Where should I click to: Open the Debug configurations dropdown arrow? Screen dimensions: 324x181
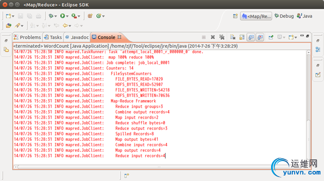55,16
